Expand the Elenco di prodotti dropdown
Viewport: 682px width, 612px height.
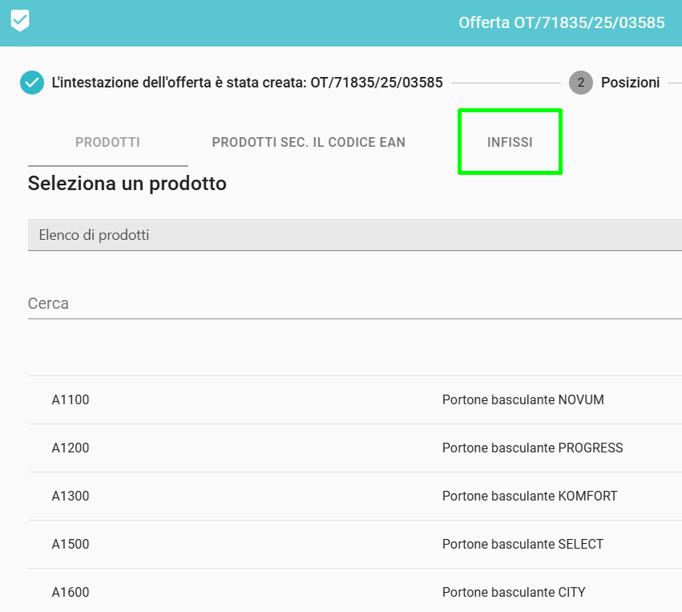coord(353,235)
